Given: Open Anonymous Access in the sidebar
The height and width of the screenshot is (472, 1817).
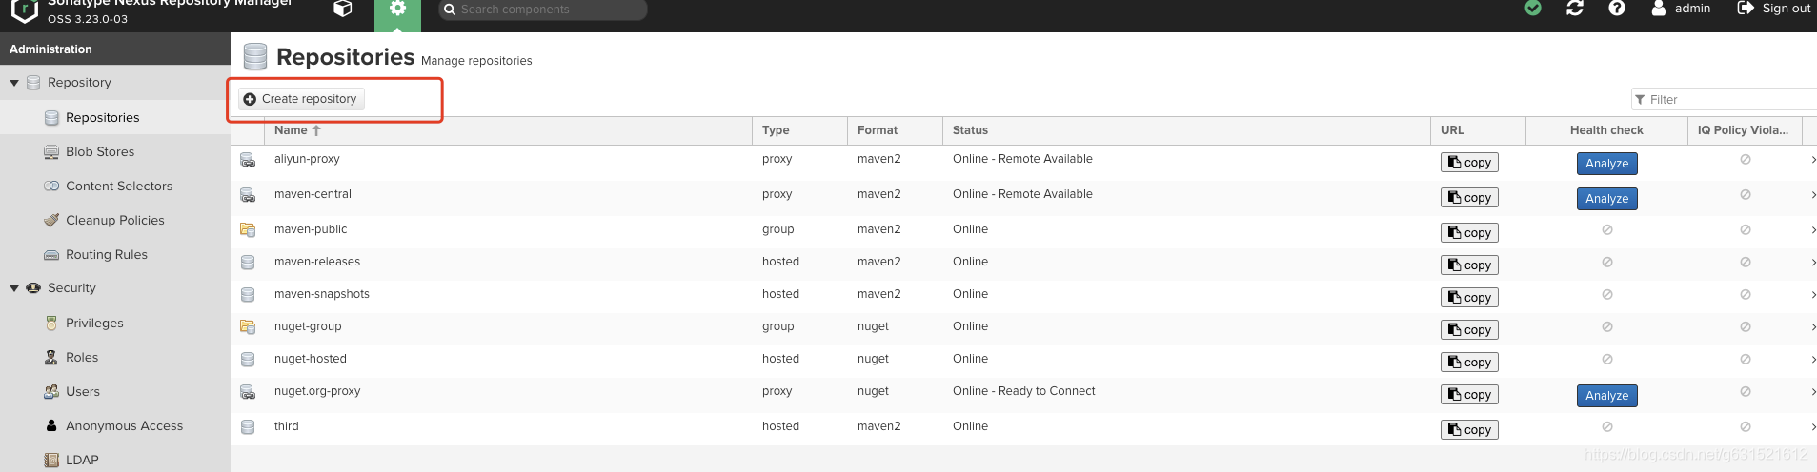Looking at the screenshot, I should (x=124, y=425).
